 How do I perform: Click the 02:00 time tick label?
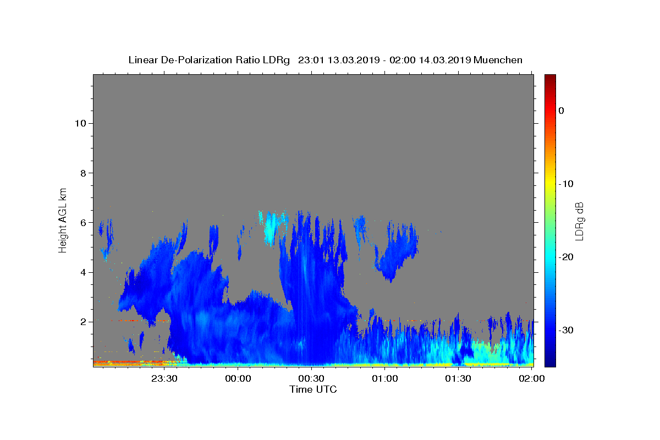(x=532, y=378)
